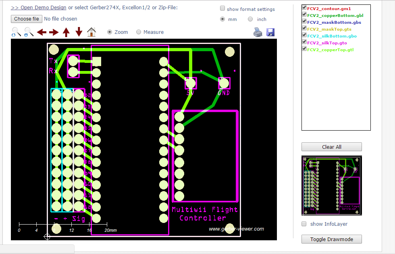Image resolution: width=395 pixels, height=254 pixels.
Task: Select the zoom out magnifier tool
Action: point(27,31)
